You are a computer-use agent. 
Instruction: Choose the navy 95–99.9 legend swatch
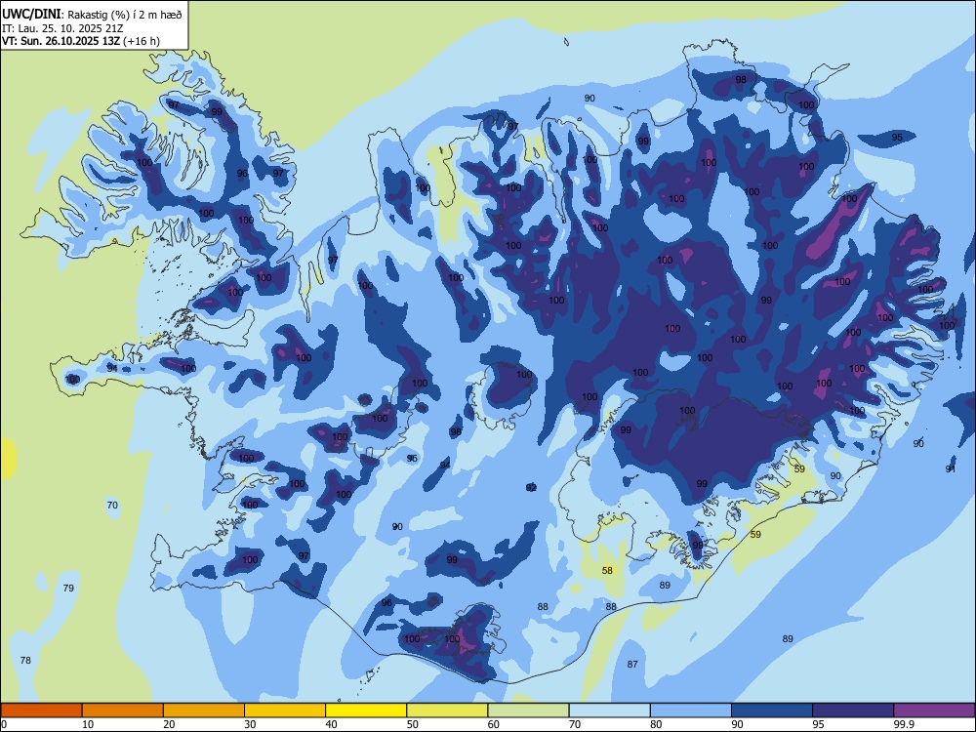click(x=853, y=711)
